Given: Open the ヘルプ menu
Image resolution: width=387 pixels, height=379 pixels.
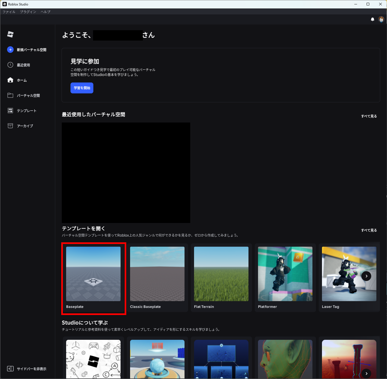Looking at the screenshot, I should (x=45, y=12).
